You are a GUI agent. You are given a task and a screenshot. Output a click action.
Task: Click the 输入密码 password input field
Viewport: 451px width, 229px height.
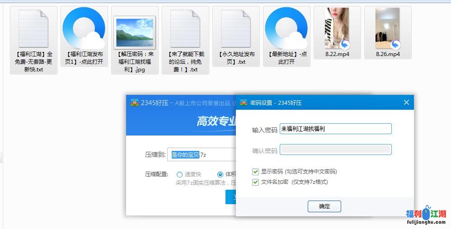[335, 129]
